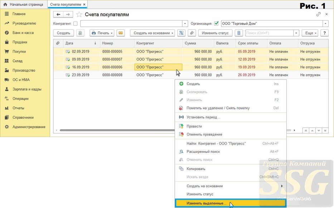Open help with the question mark
This screenshot has height=208, width=334.
[324, 33]
